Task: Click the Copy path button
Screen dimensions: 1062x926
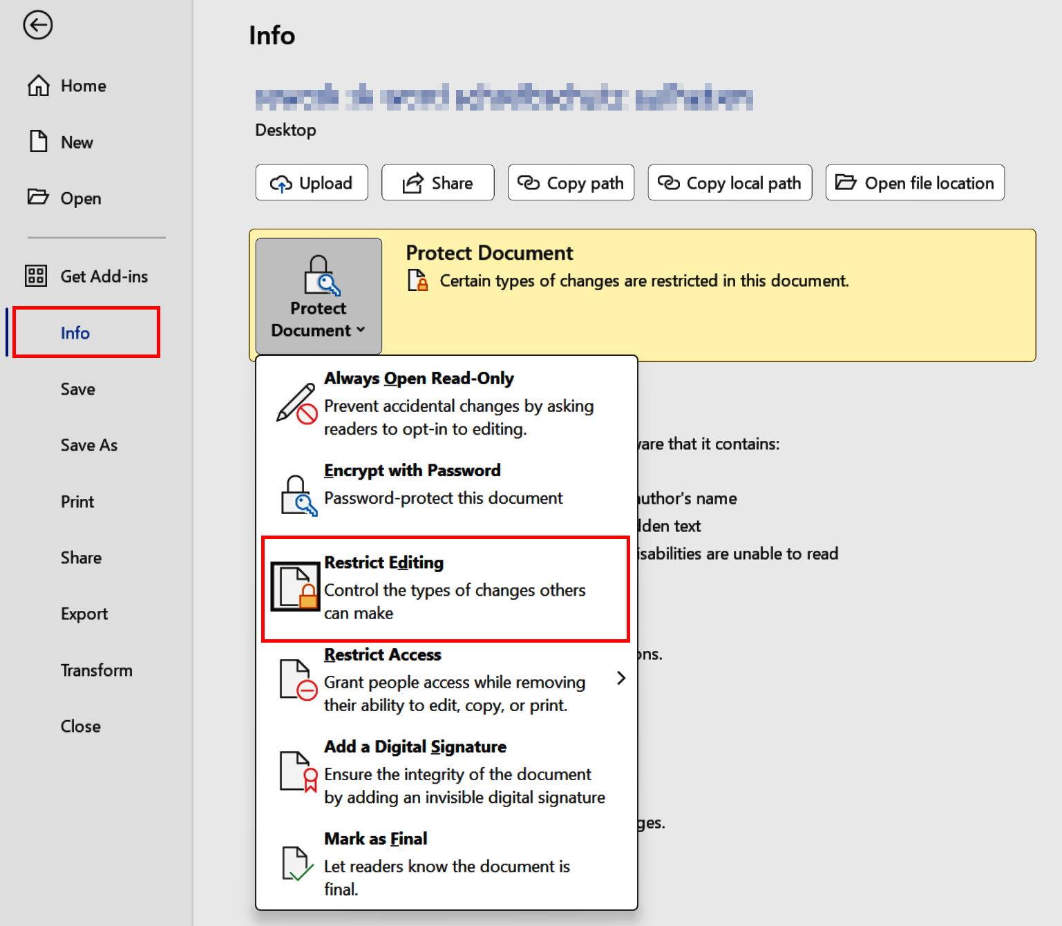Action: tap(571, 182)
